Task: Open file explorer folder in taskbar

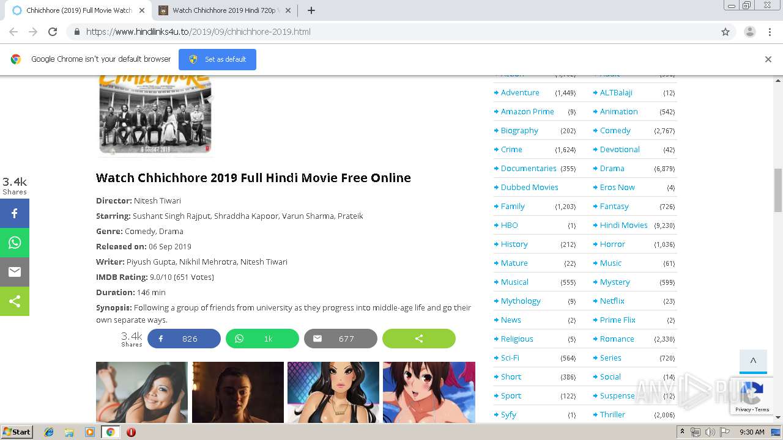Action: [69, 432]
